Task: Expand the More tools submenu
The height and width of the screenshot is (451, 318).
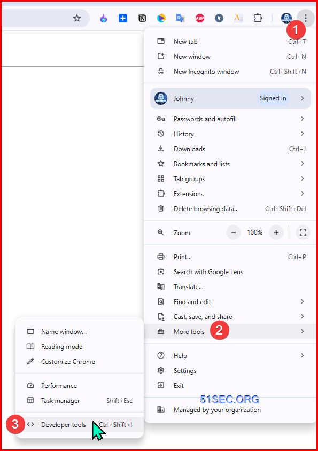Action: pos(230,331)
